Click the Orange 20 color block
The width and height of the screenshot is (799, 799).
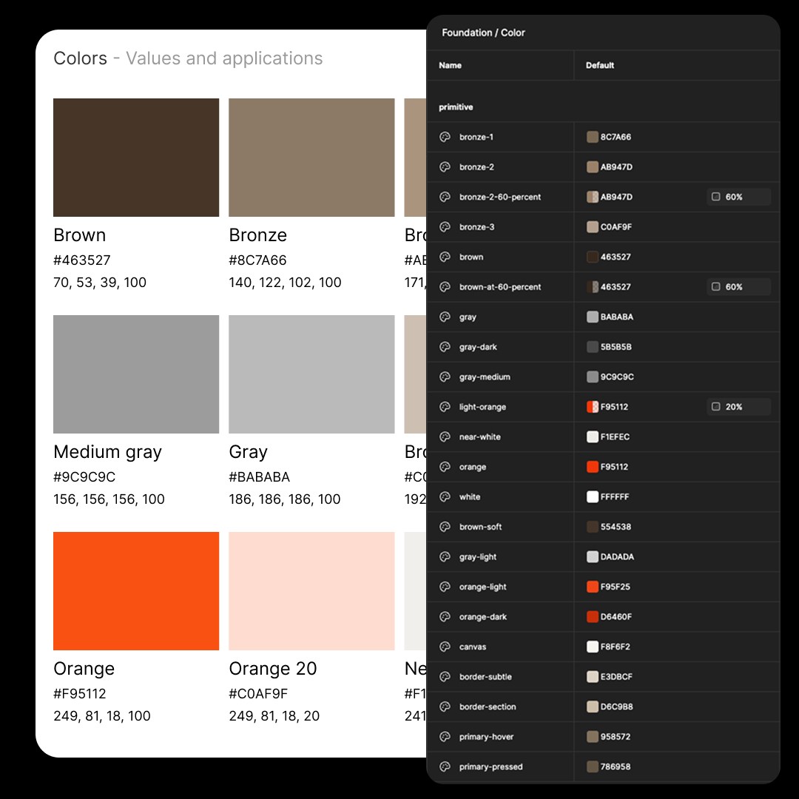click(x=311, y=591)
